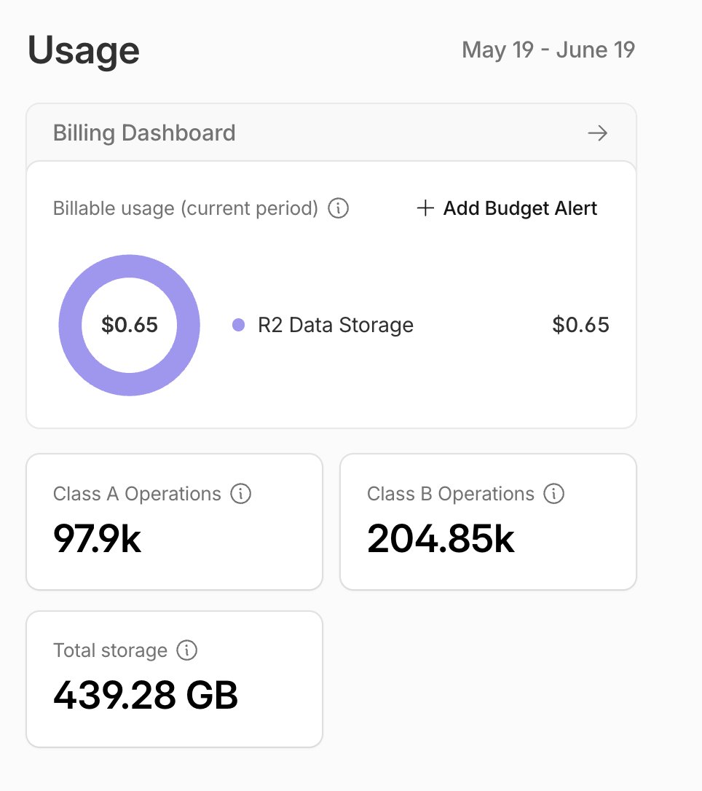
Task: Click Add Budget Alert
Action: [x=507, y=208]
